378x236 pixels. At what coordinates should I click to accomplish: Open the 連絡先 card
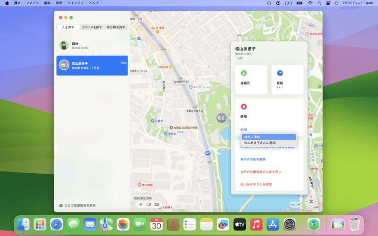[251, 79]
